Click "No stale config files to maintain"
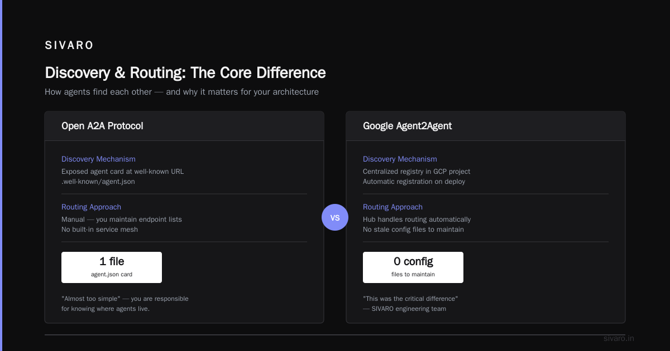Screen dimensions: 670x351 (413, 230)
